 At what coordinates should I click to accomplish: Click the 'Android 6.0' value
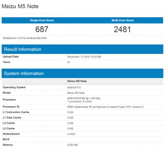tap(74, 87)
